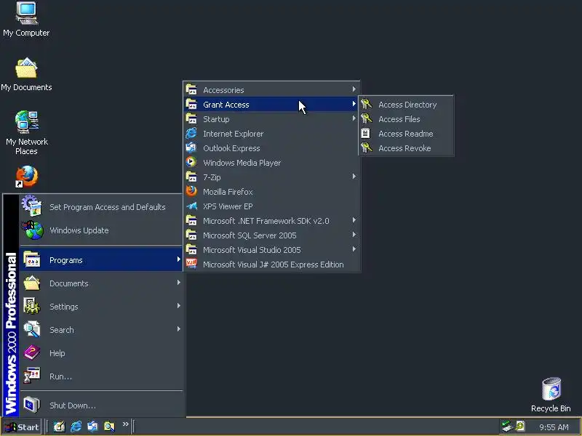Click the Show Desktop quick launch icon
This screenshot has width=582, height=436.
point(59,427)
